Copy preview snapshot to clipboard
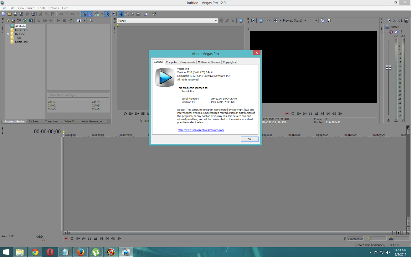This screenshot has width=411, height=257. pyautogui.click(x=323, y=21)
